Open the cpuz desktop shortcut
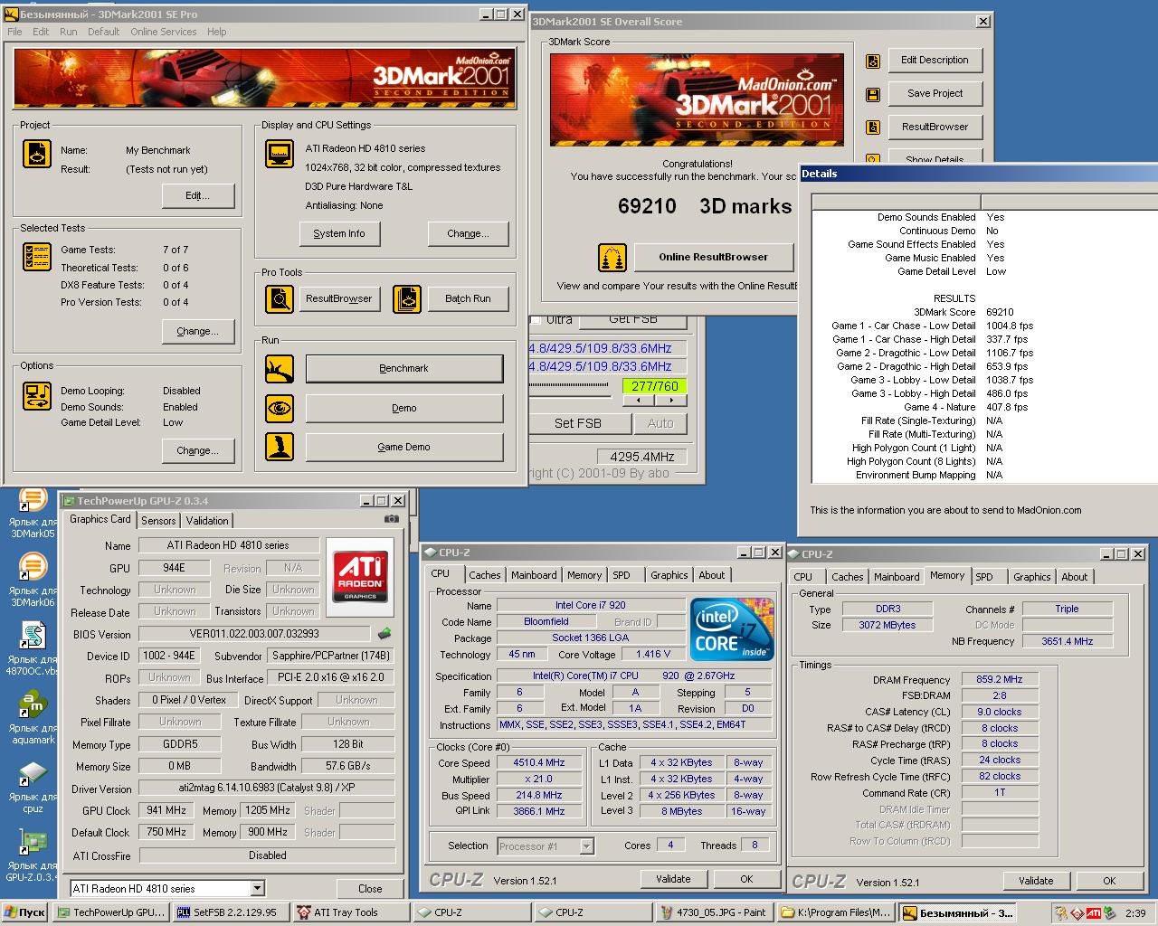 coord(33,786)
